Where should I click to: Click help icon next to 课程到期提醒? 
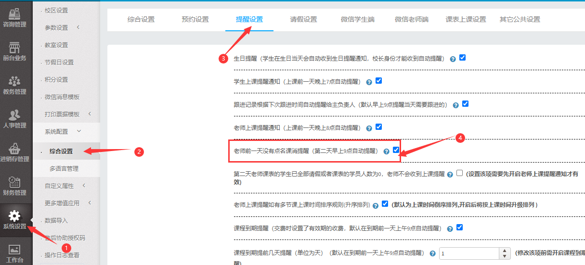point(450,229)
